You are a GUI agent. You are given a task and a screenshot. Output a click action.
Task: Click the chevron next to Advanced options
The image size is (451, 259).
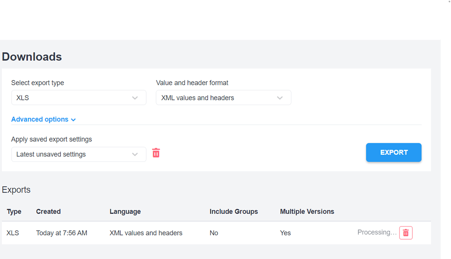pyautogui.click(x=73, y=119)
